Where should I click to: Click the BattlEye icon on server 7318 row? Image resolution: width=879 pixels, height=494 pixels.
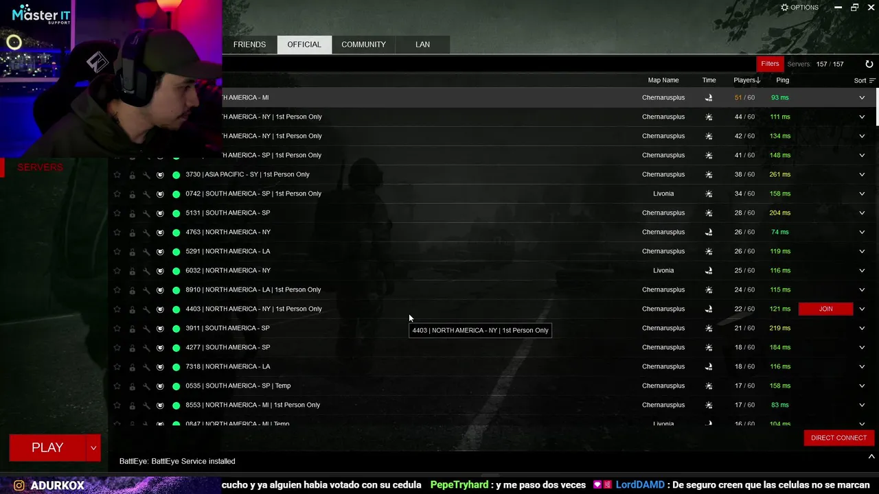click(160, 366)
